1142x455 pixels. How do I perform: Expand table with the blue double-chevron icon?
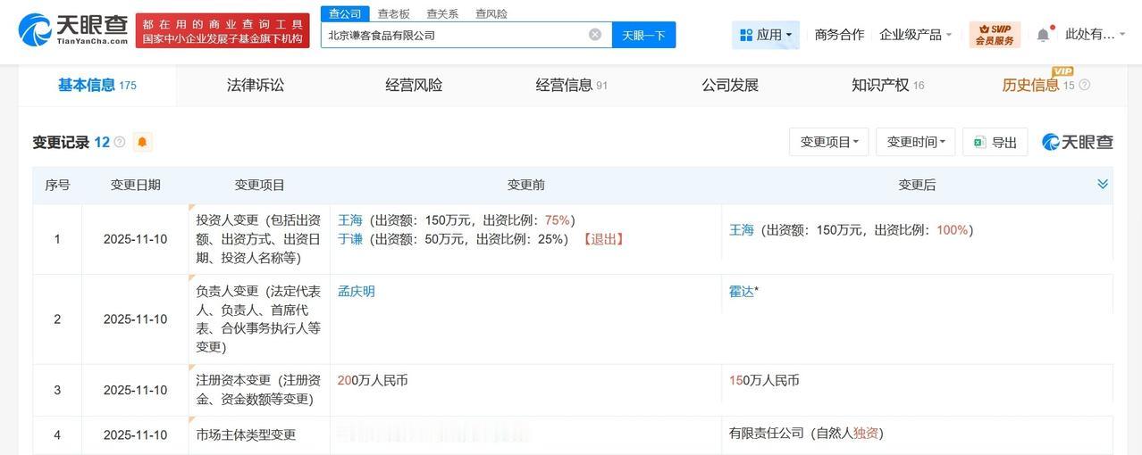point(1103,184)
